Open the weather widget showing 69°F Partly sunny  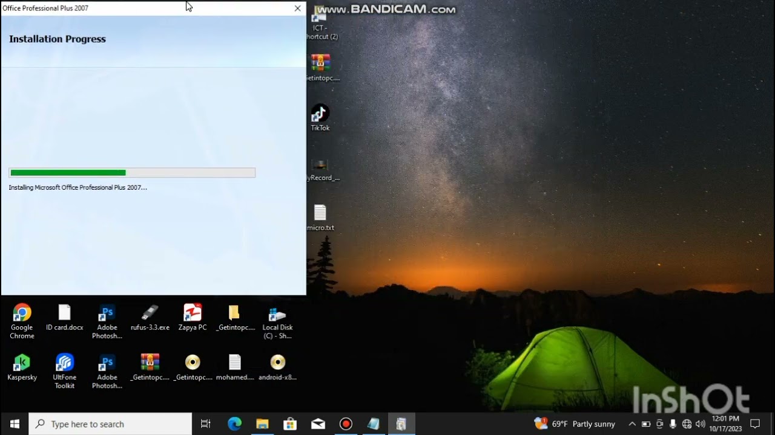(x=575, y=424)
